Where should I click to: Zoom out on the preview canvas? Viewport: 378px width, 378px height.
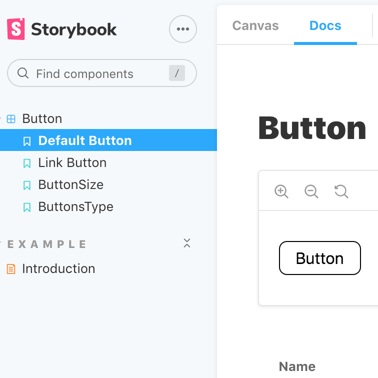(x=311, y=191)
